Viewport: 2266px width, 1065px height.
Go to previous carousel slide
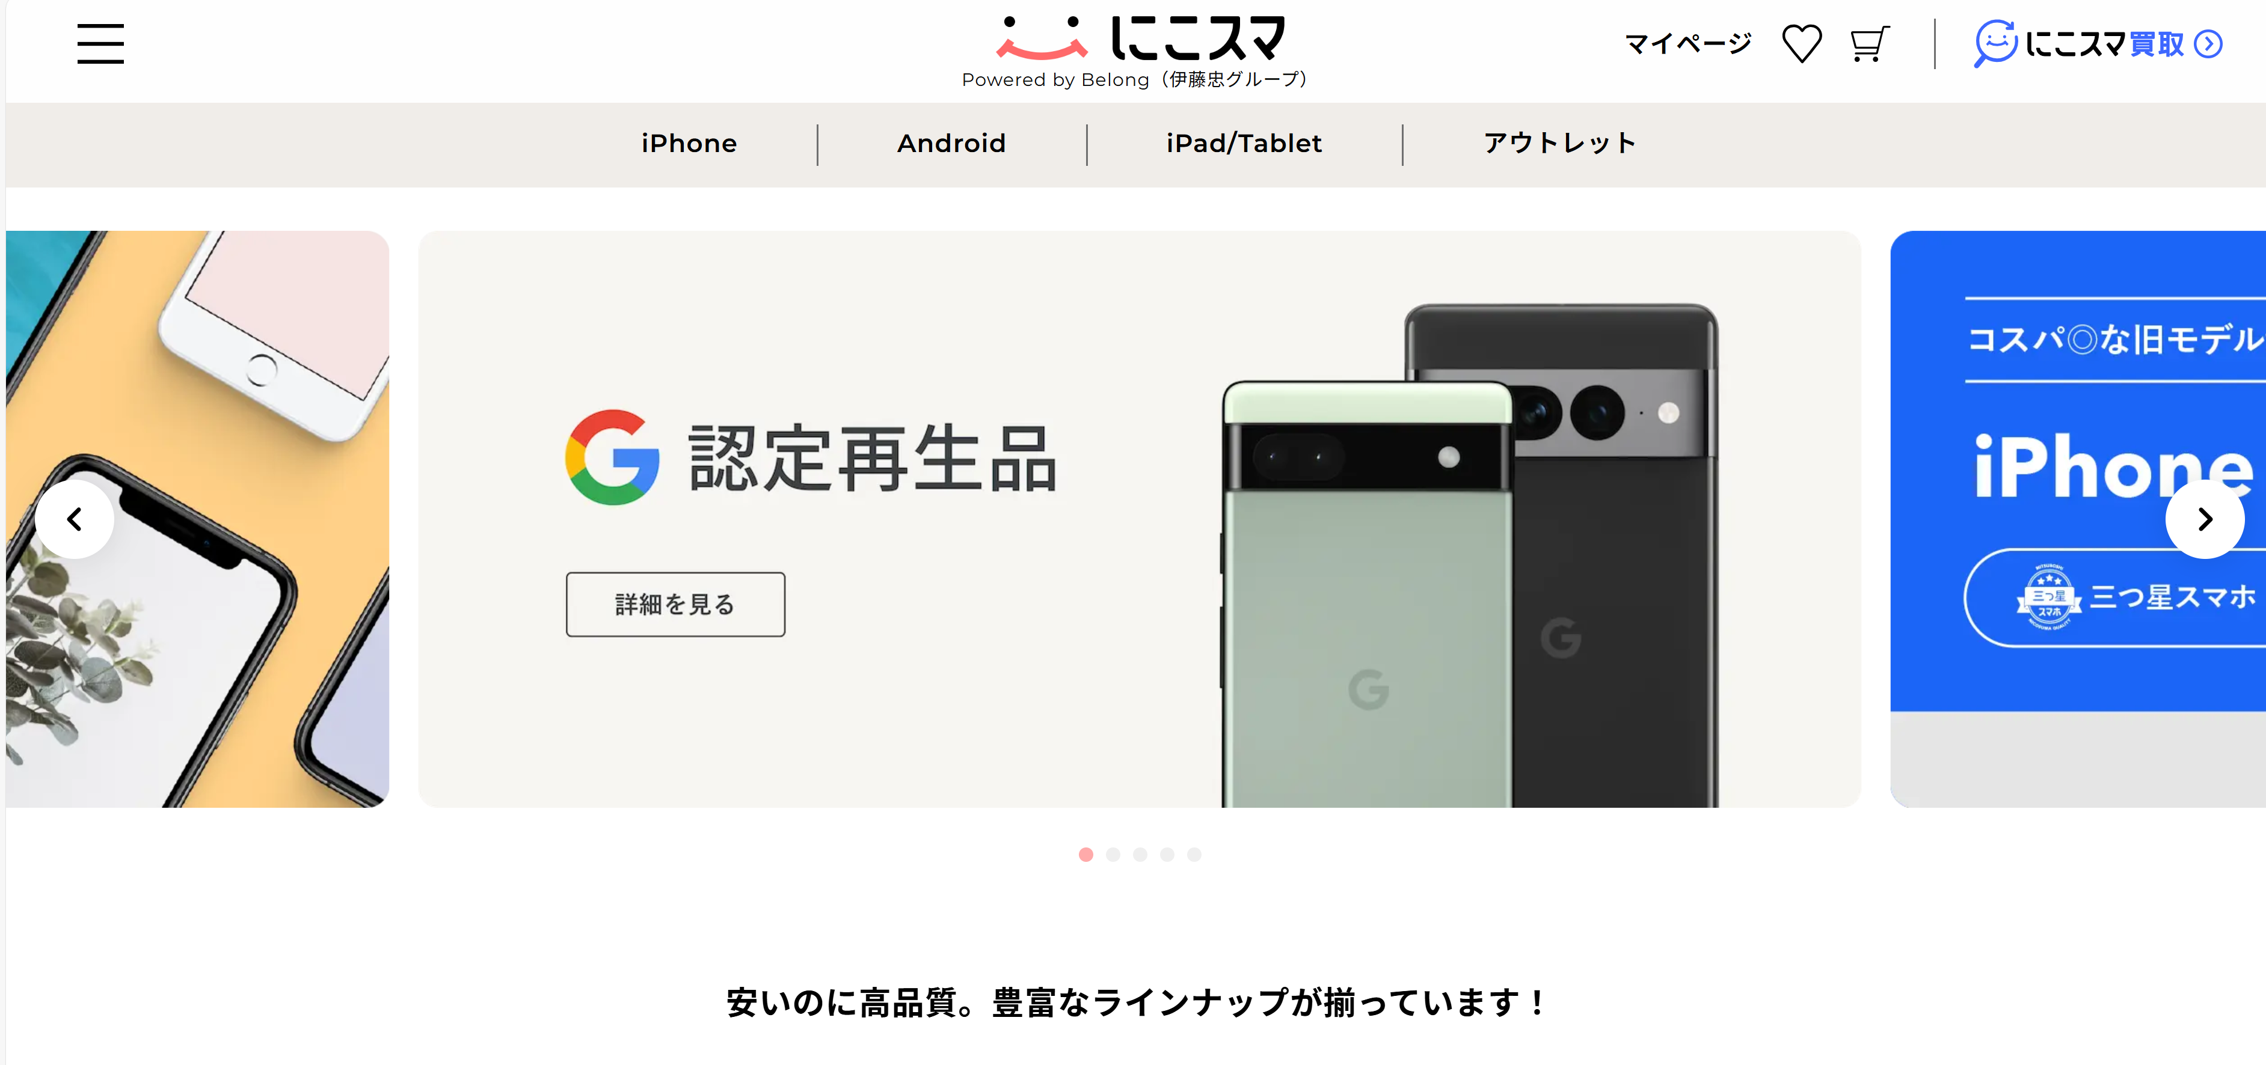(75, 520)
